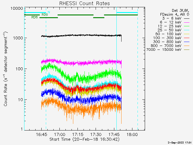The width and height of the screenshot is (193, 145).
Task: Select the 800 - 7000 keV legend label
Action: 166,46
